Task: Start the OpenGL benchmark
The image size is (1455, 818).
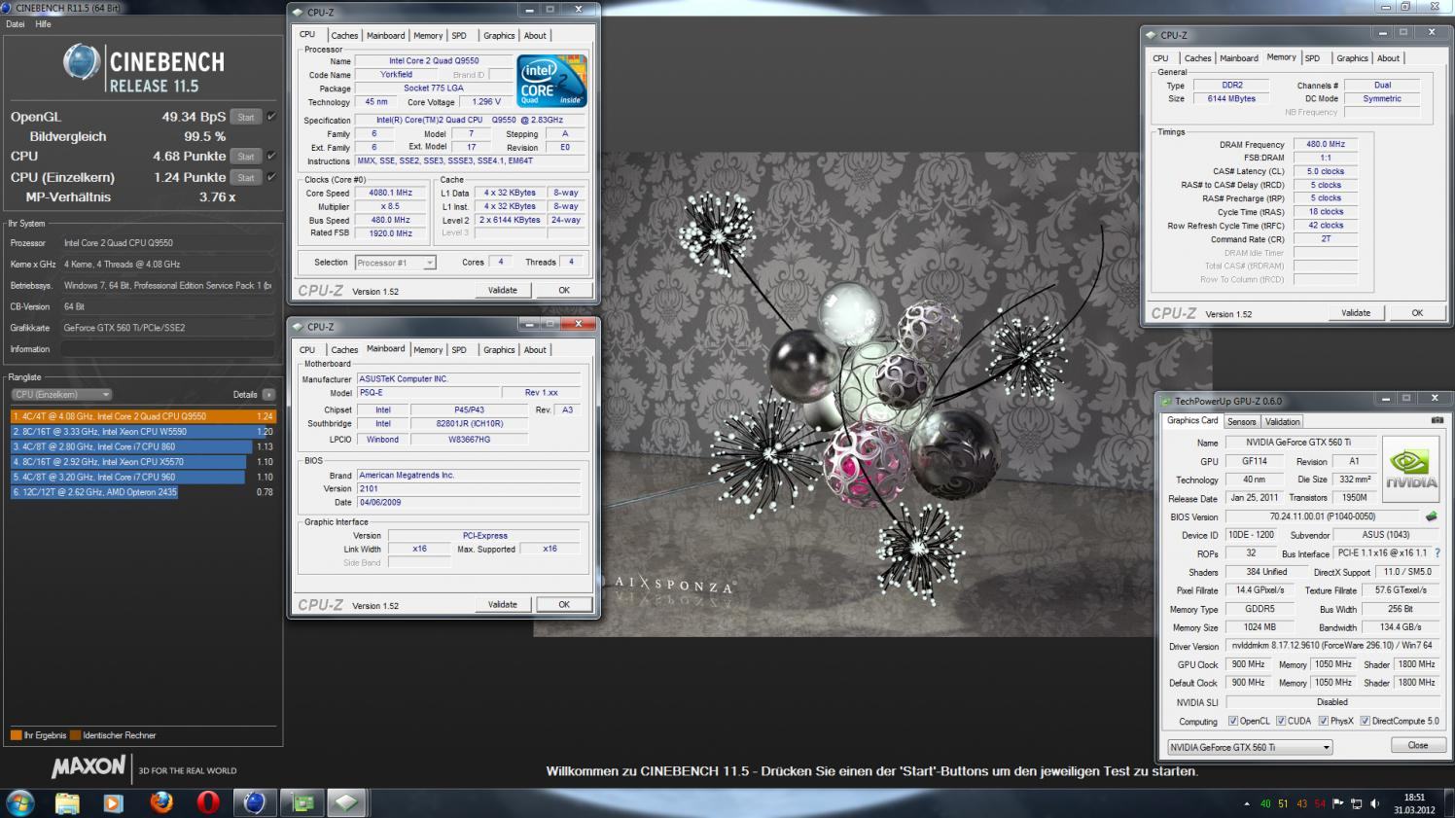Action: tap(246, 117)
